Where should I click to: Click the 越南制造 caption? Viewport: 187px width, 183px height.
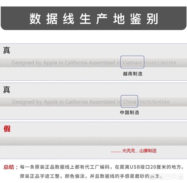[132, 74]
